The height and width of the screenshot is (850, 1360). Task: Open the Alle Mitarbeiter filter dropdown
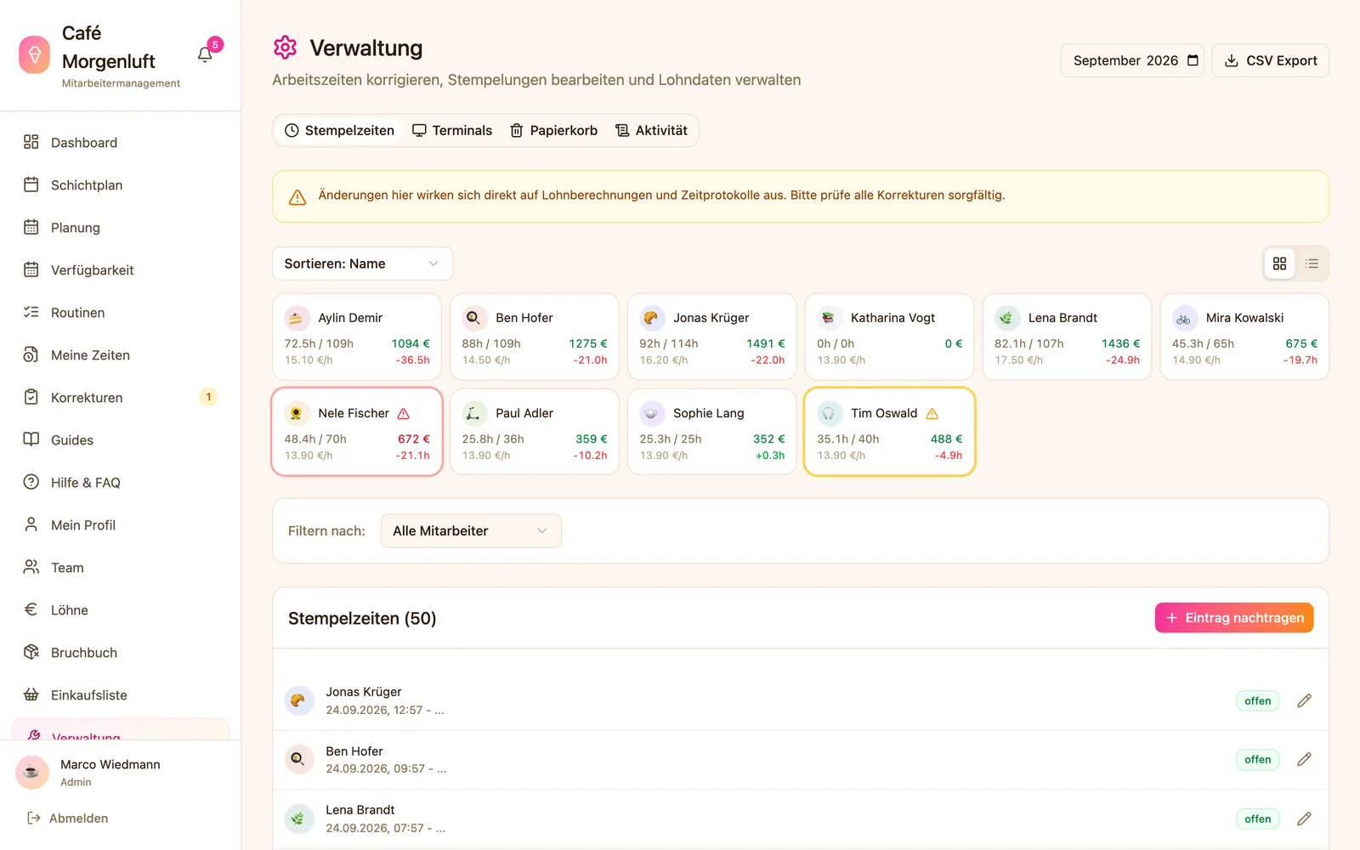pos(471,530)
